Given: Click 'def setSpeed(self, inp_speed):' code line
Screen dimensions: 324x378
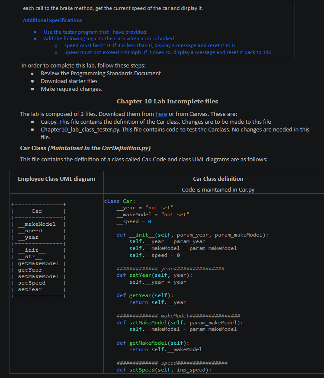Looking at the screenshot, I should click(164, 369).
